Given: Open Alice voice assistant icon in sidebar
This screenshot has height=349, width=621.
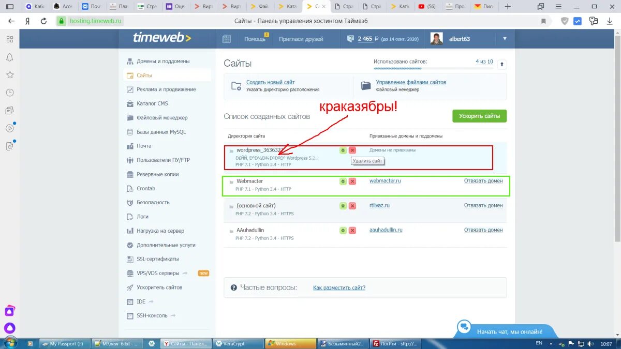Looking at the screenshot, I should (10, 327).
